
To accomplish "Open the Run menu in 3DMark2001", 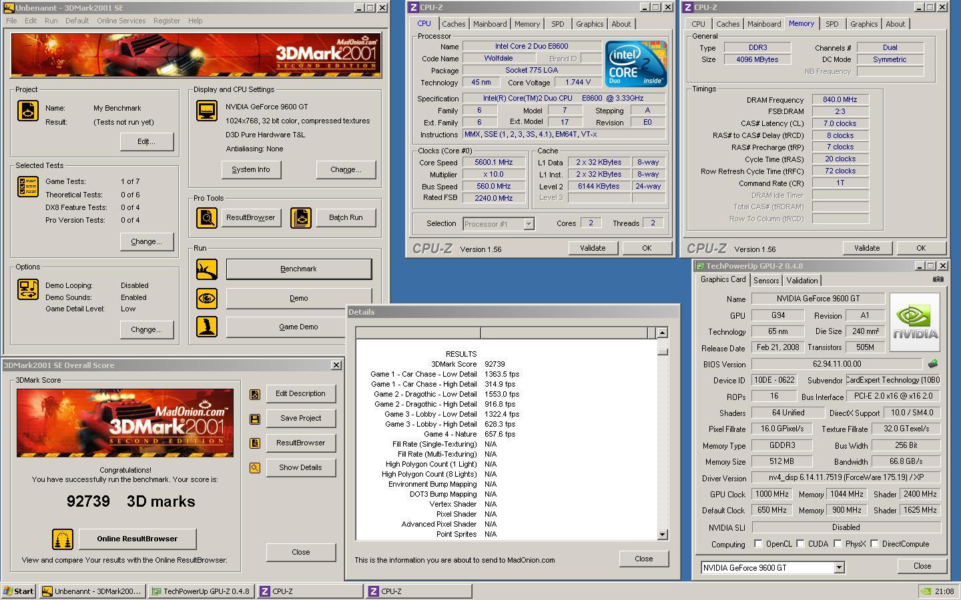I will pyautogui.click(x=51, y=21).
